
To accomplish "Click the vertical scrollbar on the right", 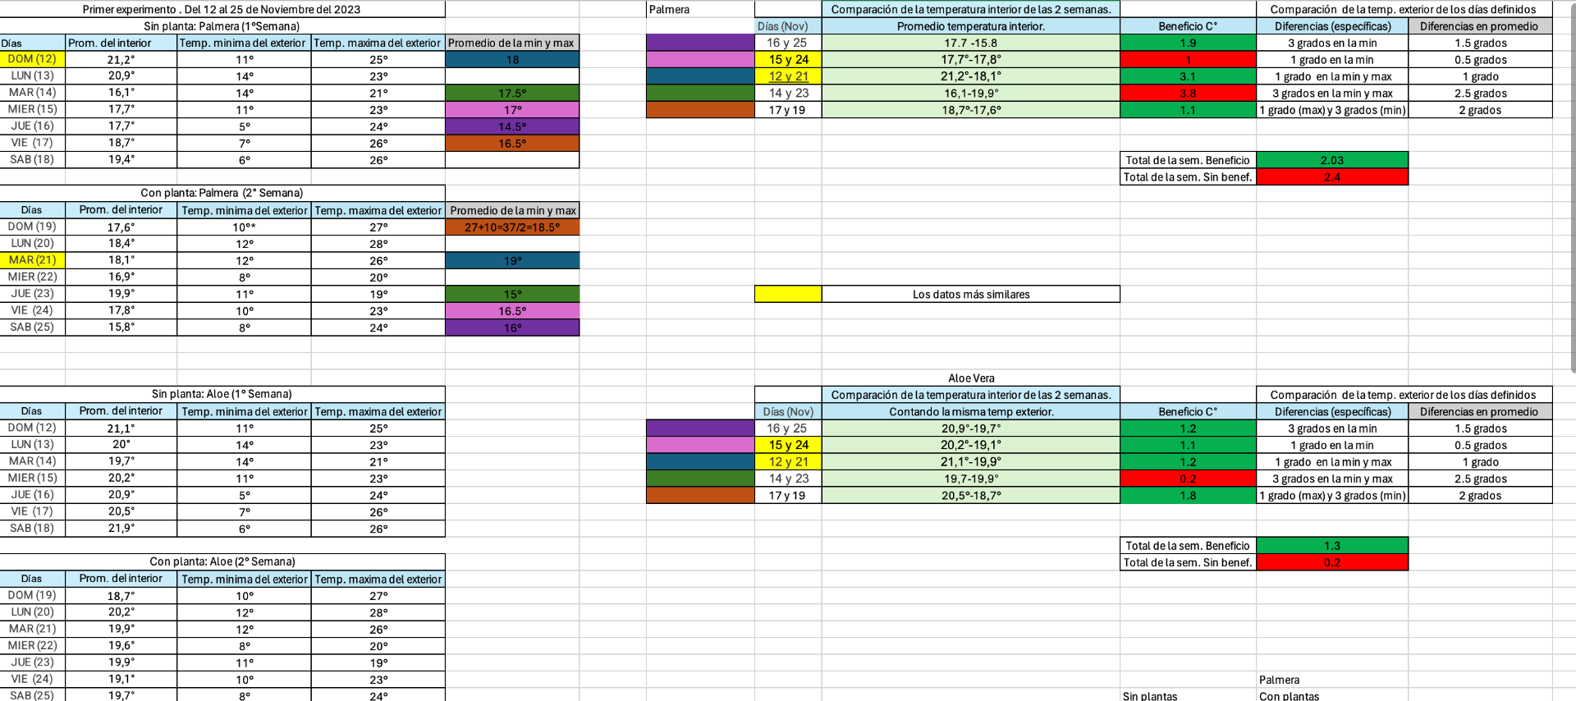I will point(1571,189).
